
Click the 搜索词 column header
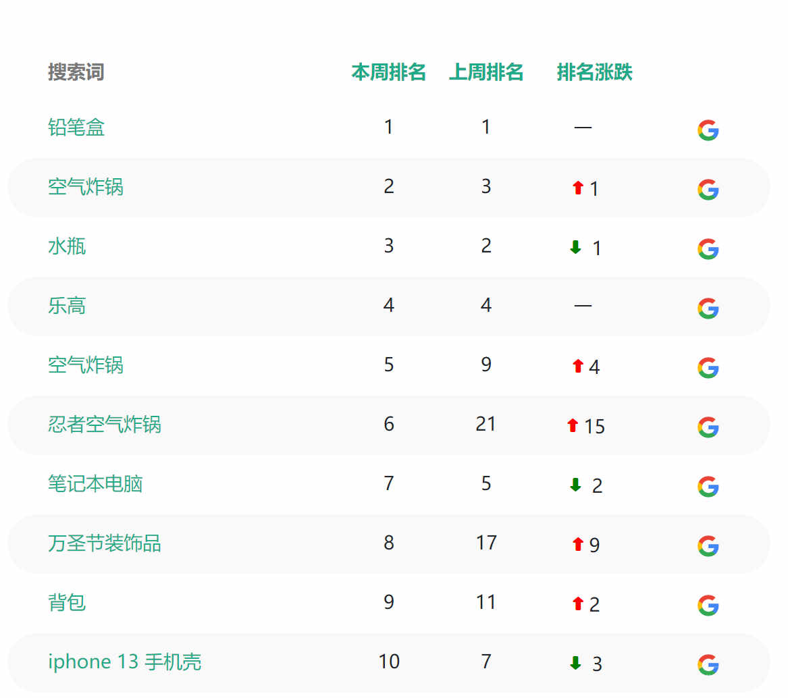[76, 72]
